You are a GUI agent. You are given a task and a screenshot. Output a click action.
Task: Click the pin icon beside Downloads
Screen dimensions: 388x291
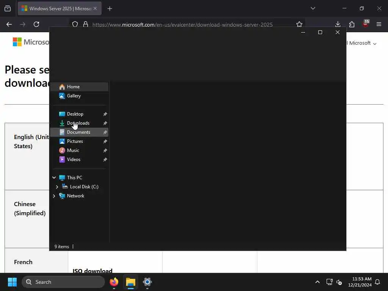105,123
